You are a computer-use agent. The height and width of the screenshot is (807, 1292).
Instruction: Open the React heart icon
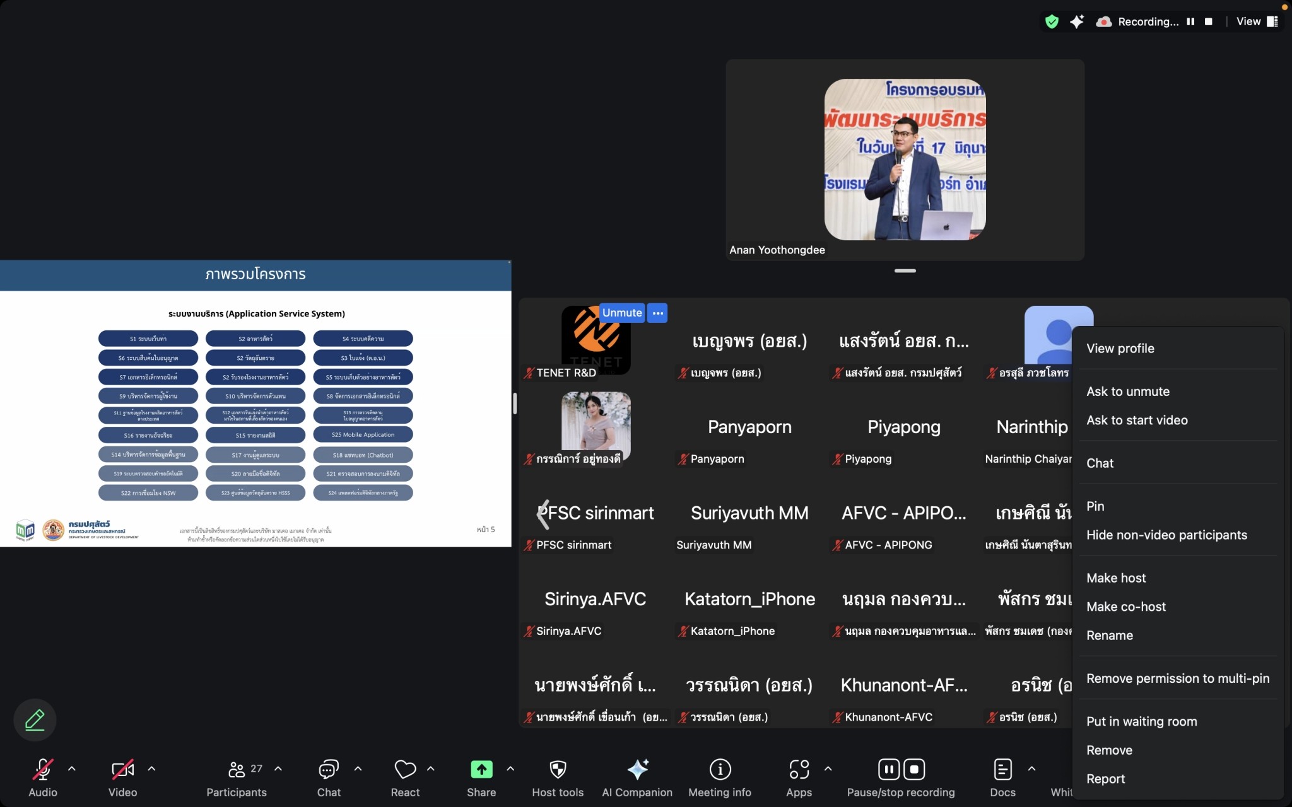click(x=405, y=769)
